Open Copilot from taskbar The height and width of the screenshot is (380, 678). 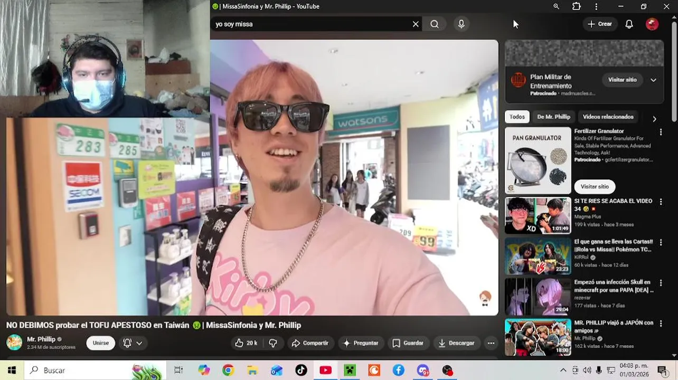point(204,370)
